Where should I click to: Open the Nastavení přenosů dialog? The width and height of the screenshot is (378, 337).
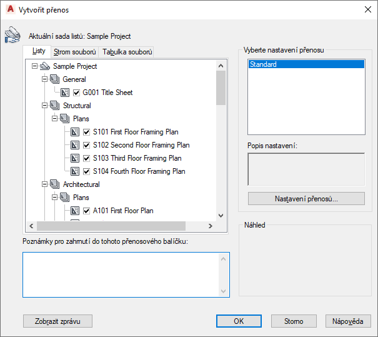[x=306, y=199]
